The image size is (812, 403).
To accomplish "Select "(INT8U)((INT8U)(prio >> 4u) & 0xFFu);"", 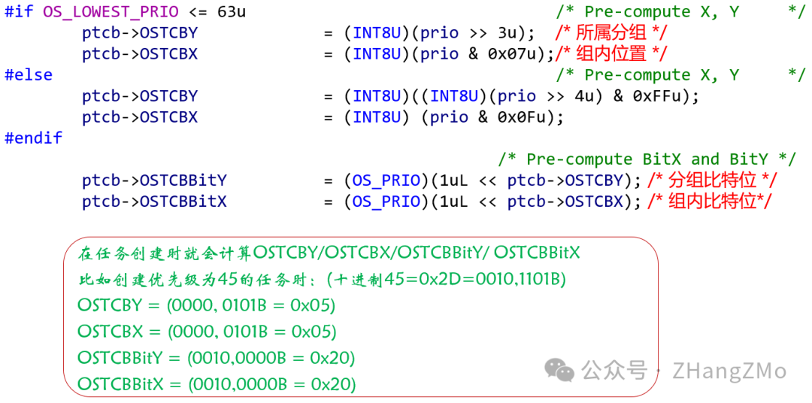I will pos(522,96).
